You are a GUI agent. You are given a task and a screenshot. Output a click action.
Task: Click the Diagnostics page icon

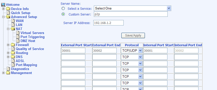coord(9,69)
